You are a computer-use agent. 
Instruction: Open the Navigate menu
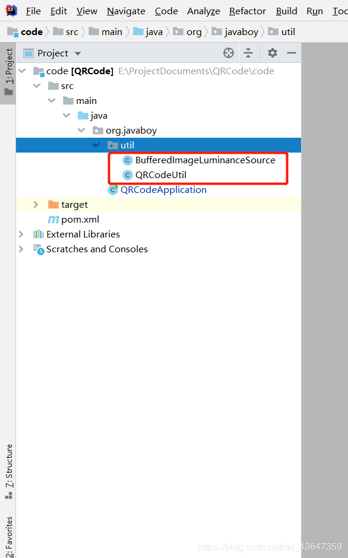[x=126, y=11]
